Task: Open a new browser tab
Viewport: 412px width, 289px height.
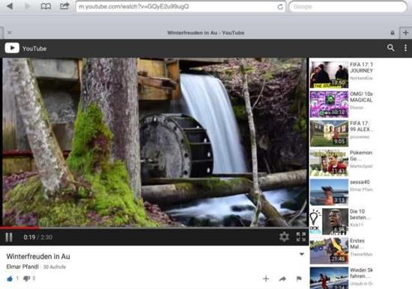Action: click(406, 33)
